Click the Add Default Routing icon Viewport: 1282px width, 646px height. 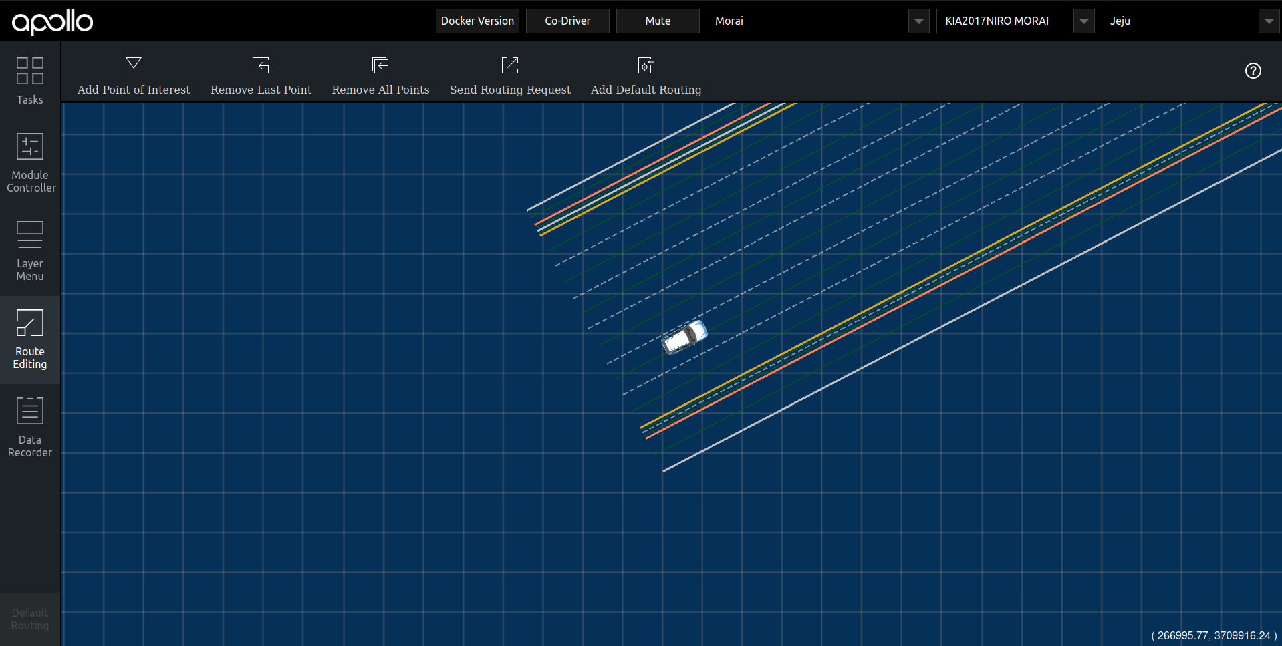click(646, 65)
